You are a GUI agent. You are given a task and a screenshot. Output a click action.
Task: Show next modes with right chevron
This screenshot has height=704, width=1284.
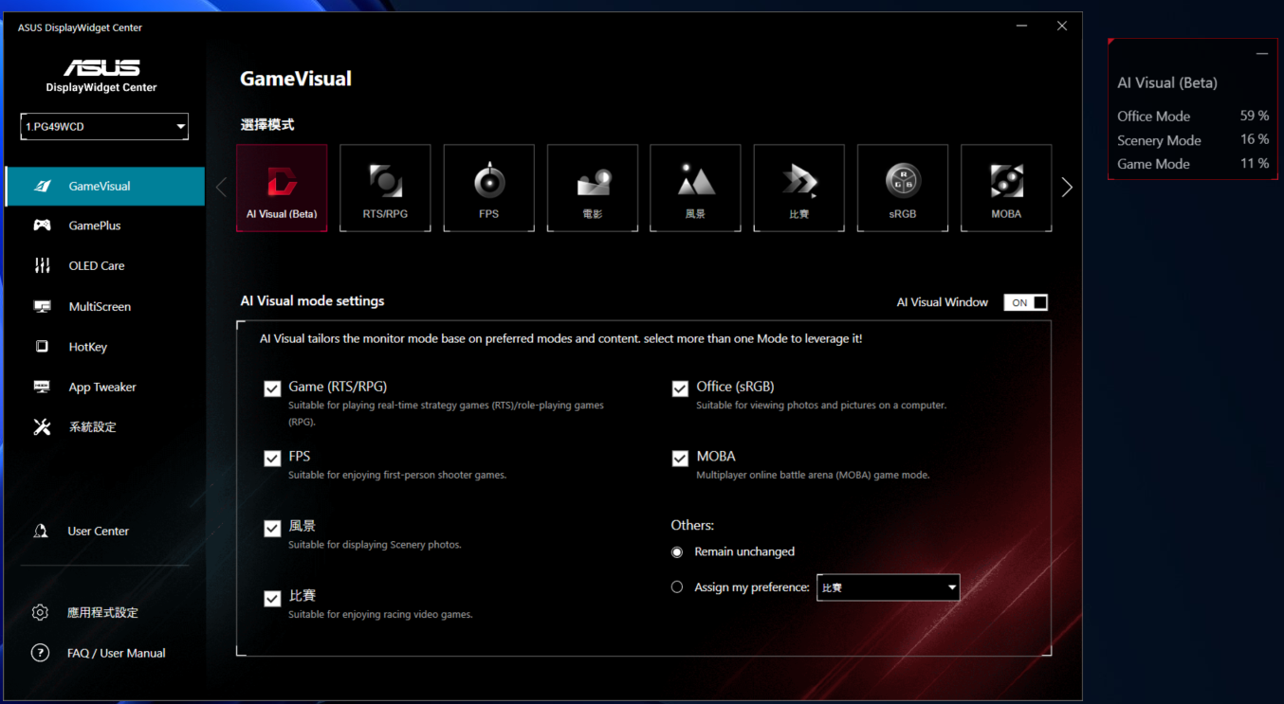(x=1067, y=188)
